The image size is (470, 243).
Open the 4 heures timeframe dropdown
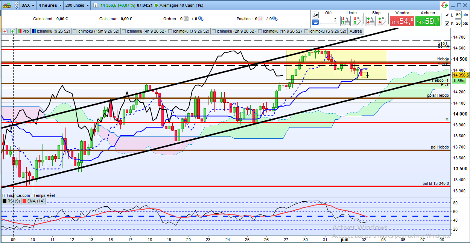click(x=49, y=5)
